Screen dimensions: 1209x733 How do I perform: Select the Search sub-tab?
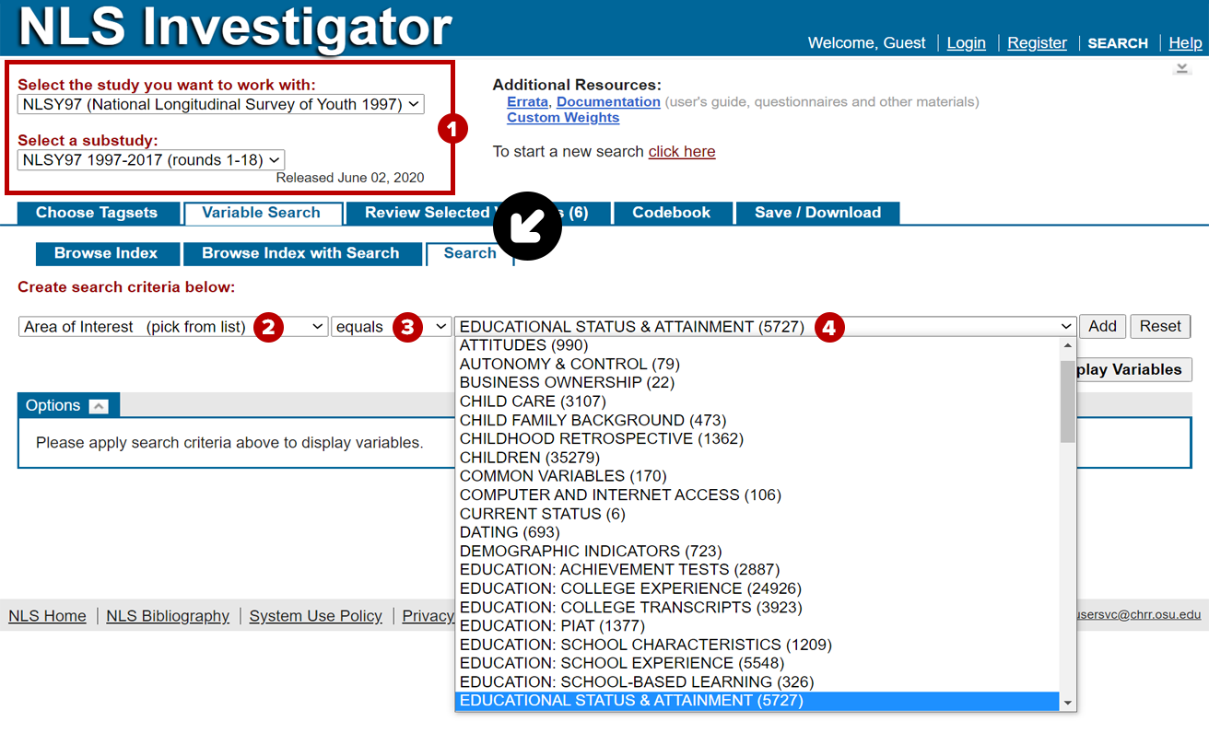point(470,253)
